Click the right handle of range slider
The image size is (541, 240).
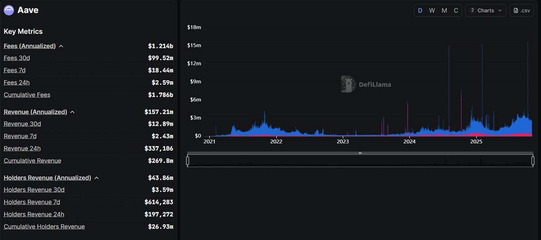tap(533, 161)
